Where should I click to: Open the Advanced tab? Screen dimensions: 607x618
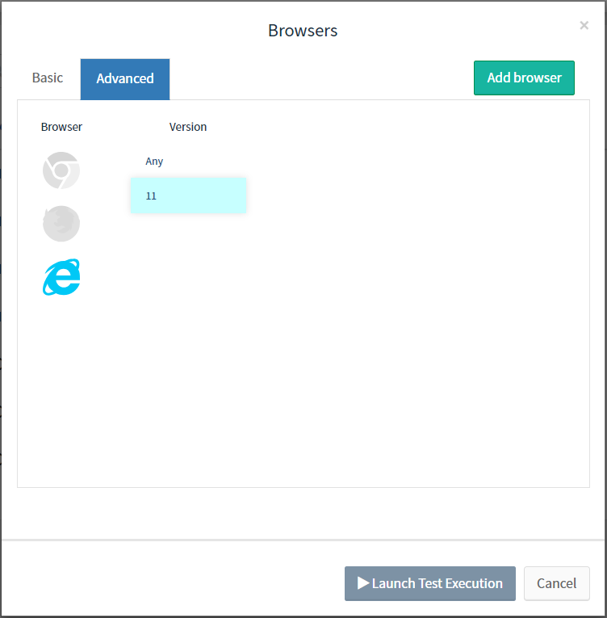pyautogui.click(x=125, y=79)
